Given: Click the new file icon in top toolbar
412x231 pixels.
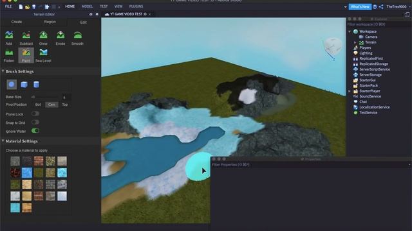Looking at the screenshot, I should (x=21, y=7).
